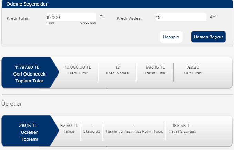Viewport: 234px width, 150px height.
Task: Click the 9.999.999 maximum amount label
Action: (88, 23)
